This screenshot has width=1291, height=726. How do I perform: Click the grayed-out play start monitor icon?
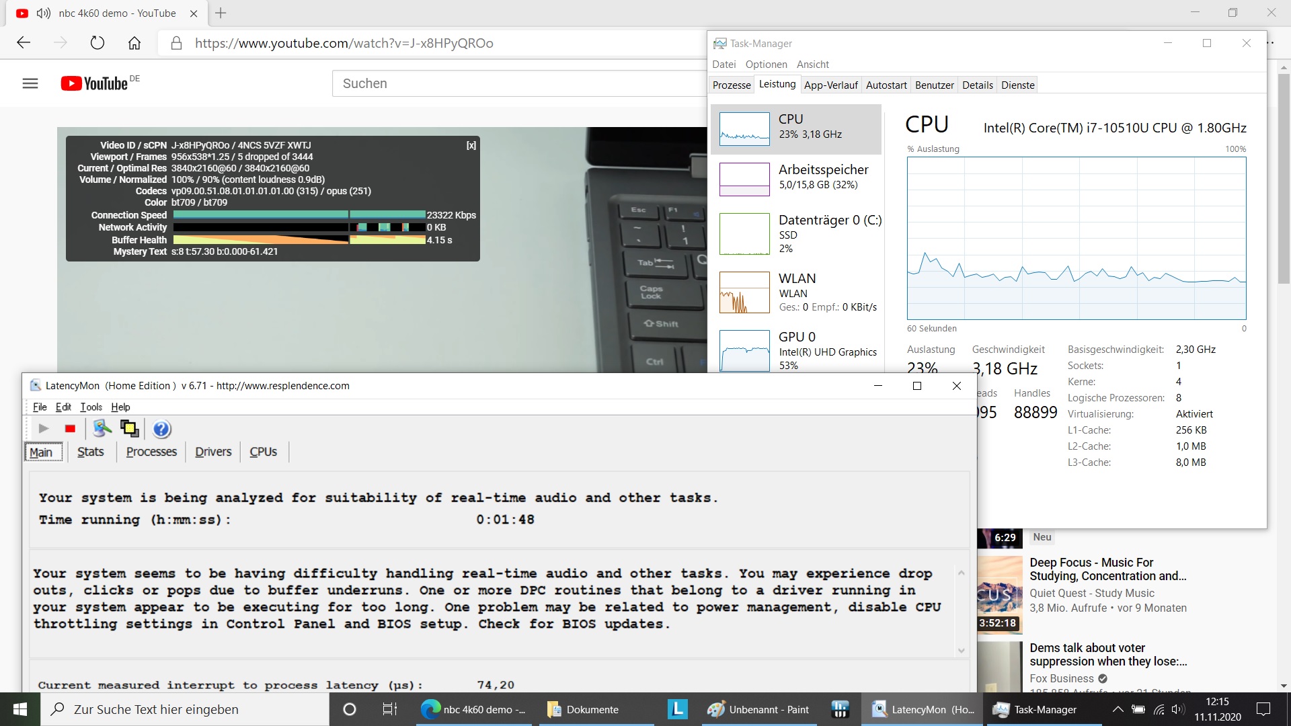tap(44, 429)
